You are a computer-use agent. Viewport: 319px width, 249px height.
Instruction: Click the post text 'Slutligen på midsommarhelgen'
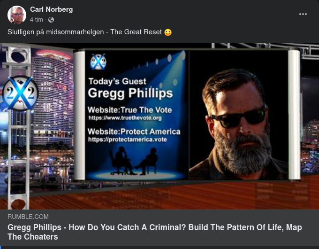pyautogui.click(x=55, y=32)
